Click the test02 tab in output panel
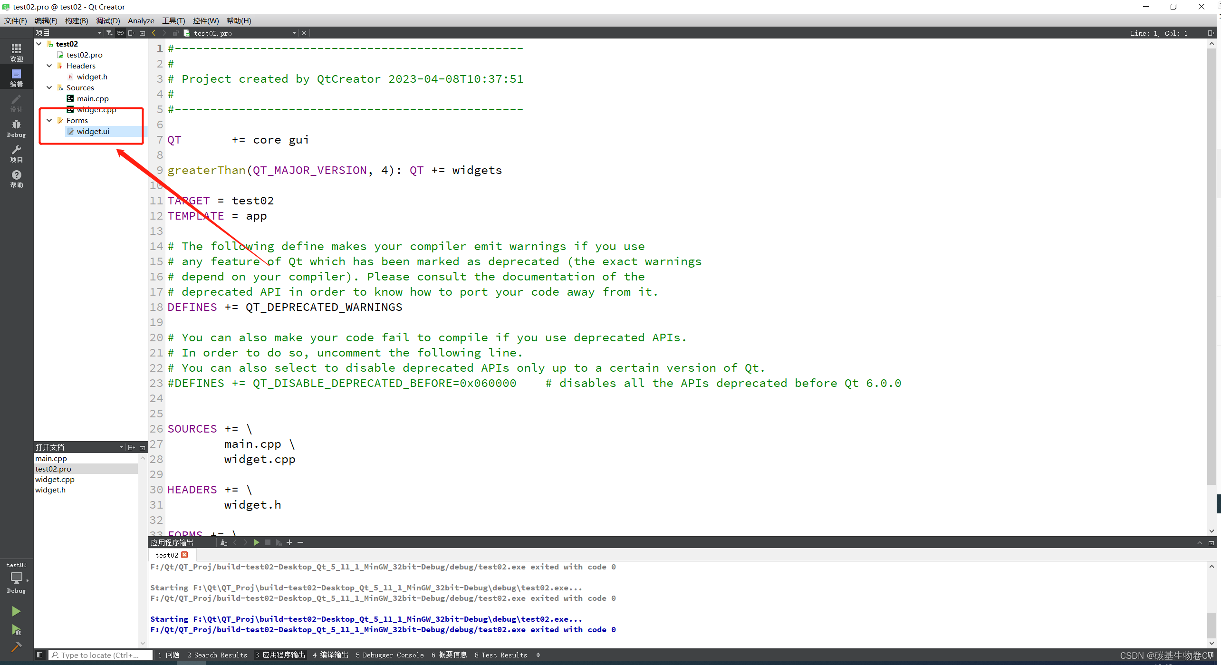Image resolution: width=1221 pixels, height=665 pixels. (167, 555)
